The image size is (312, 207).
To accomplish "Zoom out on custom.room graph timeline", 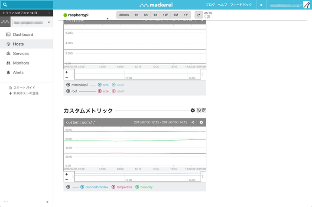I will coord(67,180).
